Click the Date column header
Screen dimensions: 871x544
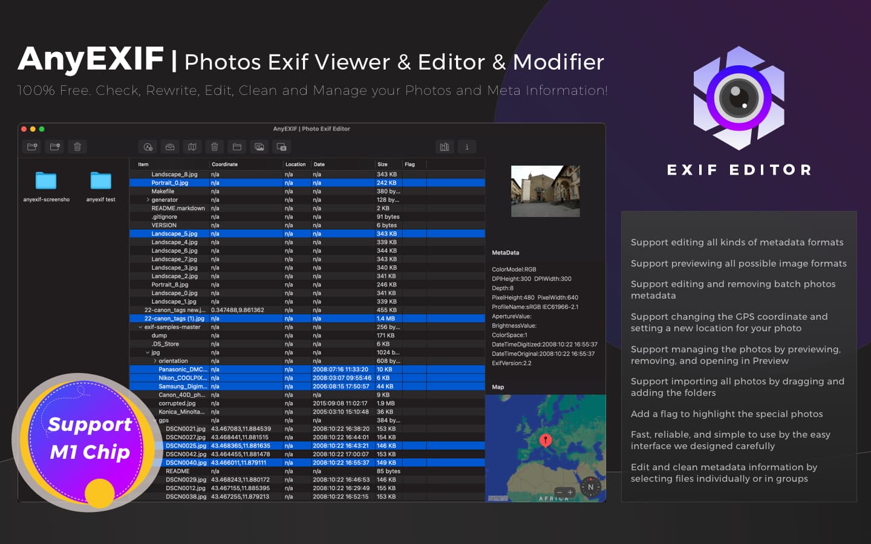click(319, 164)
